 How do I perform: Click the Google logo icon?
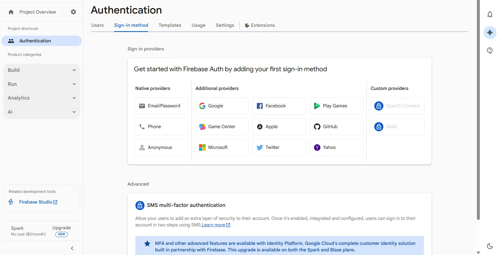coord(202,106)
